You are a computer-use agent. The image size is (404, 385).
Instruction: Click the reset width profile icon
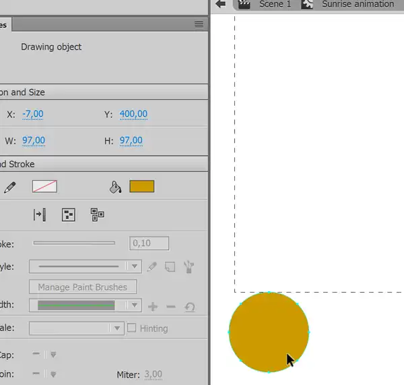point(189,307)
